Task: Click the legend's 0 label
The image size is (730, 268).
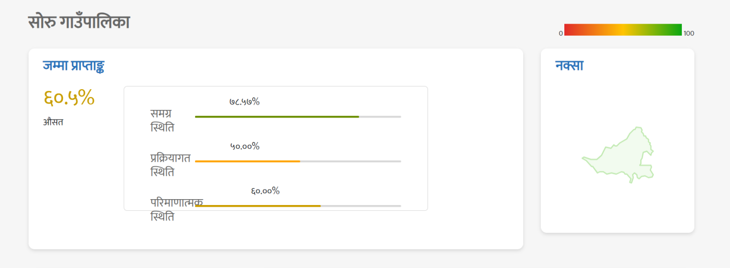Action: (x=561, y=33)
